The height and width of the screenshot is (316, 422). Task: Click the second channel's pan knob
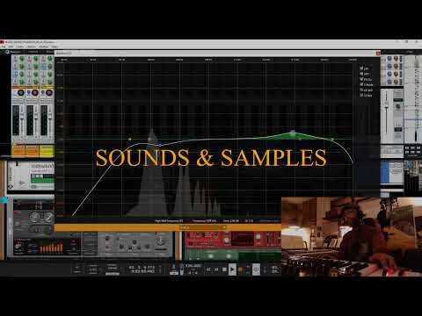[x=35, y=93]
